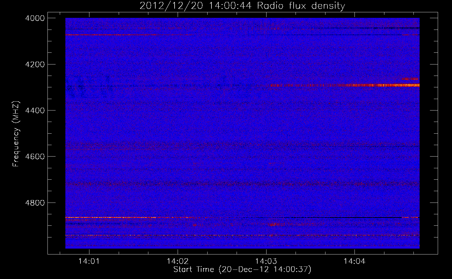Screen dimensions: 452x279
Task: Click the 4000 frequency axis label
Action: click(x=35, y=18)
